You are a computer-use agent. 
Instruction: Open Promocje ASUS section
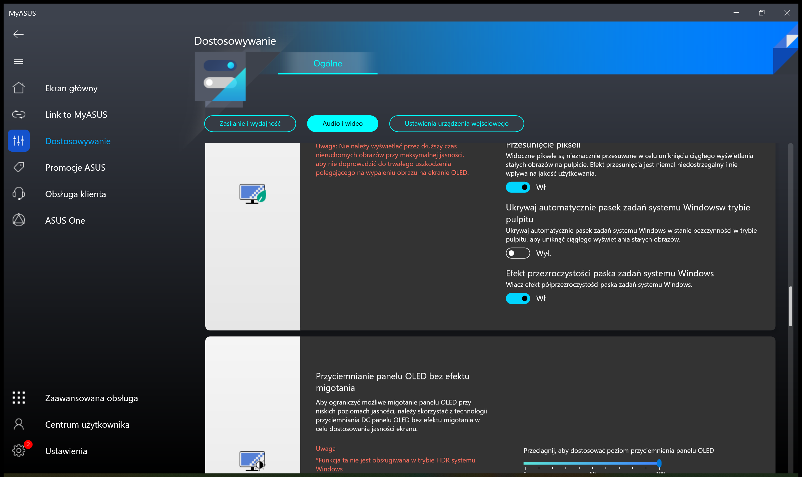(75, 167)
